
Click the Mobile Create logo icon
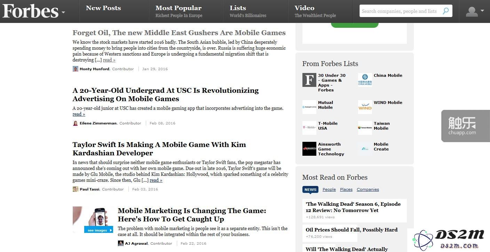pyautogui.click(x=365, y=149)
